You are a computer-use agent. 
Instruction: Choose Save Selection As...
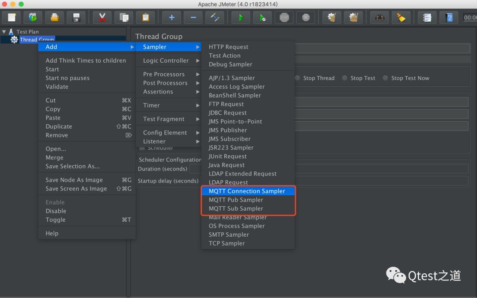(87, 166)
